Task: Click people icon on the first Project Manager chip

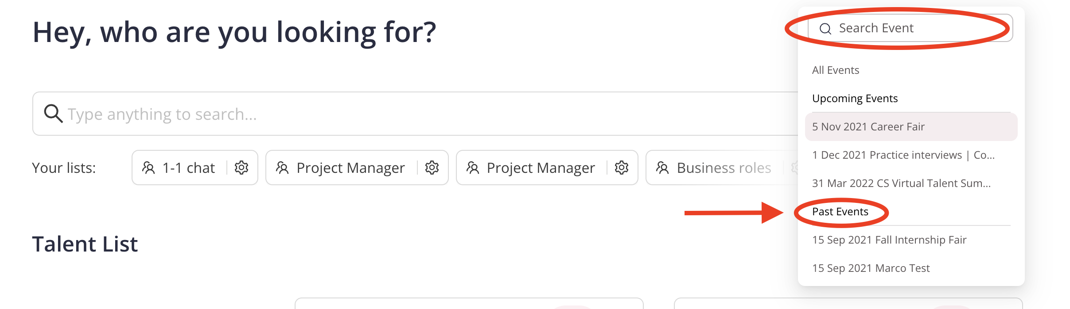Action: point(282,168)
